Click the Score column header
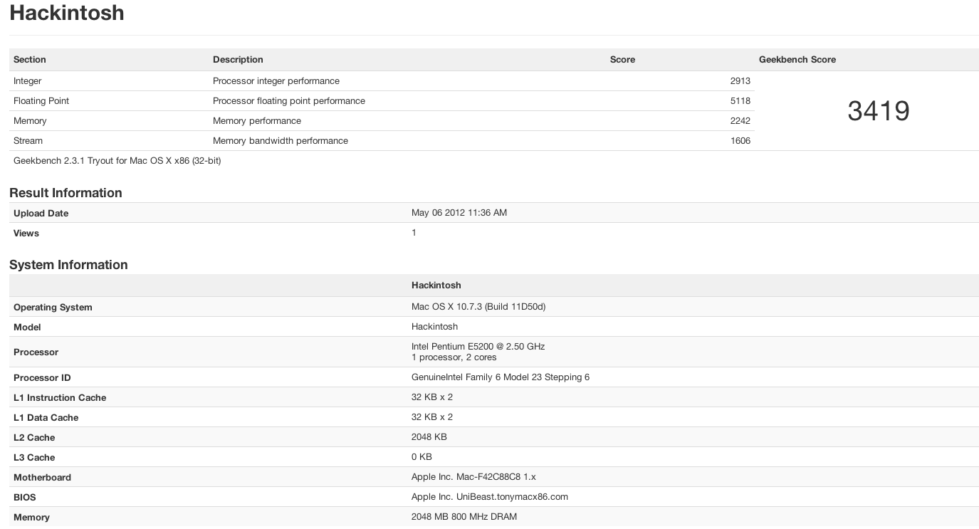This screenshot has width=979, height=529. pyautogui.click(x=622, y=60)
